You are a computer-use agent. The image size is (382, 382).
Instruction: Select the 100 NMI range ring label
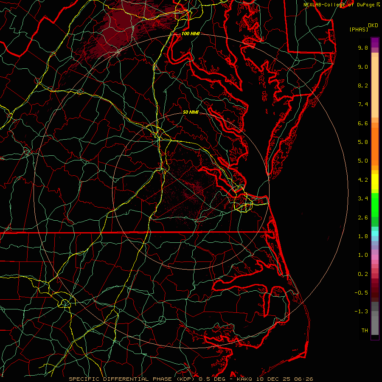pos(191,34)
